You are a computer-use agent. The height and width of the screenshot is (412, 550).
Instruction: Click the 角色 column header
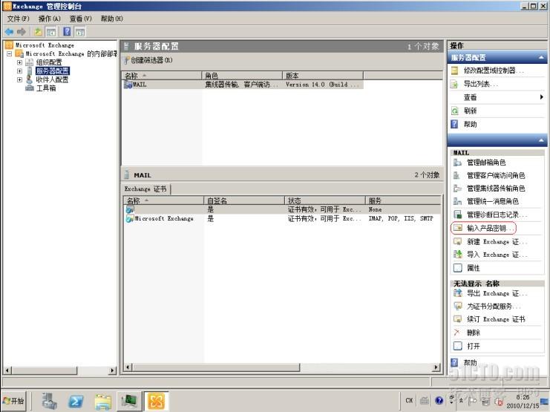[242, 76]
